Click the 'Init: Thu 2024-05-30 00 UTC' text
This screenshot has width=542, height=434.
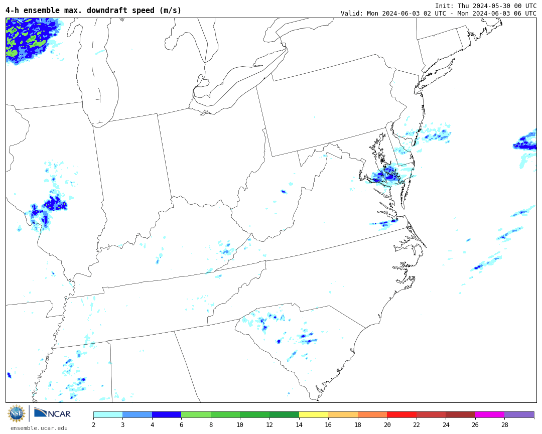(486, 6)
